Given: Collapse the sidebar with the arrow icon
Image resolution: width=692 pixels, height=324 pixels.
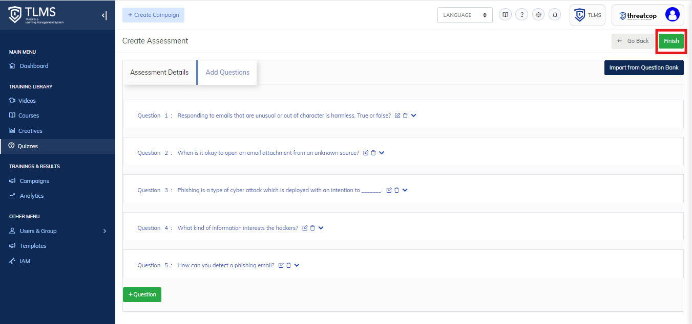Looking at the screenshot, I should pos(104,15).
